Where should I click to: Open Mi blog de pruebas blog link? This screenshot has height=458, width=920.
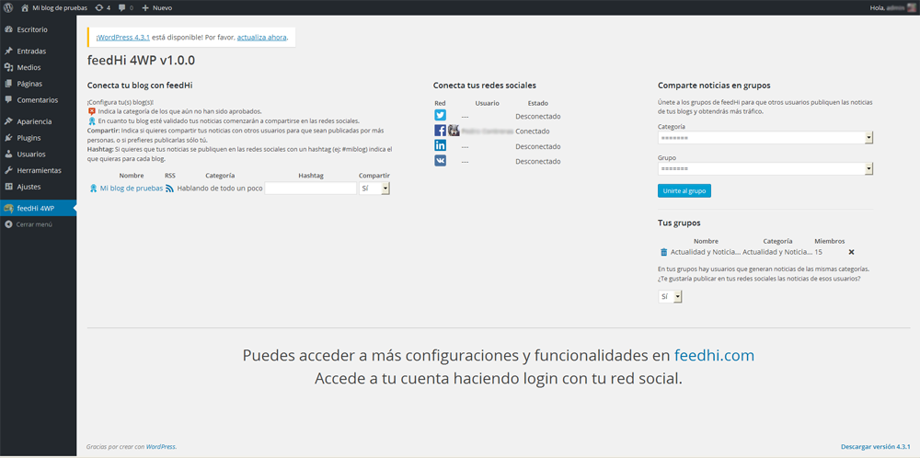(132, 189)
